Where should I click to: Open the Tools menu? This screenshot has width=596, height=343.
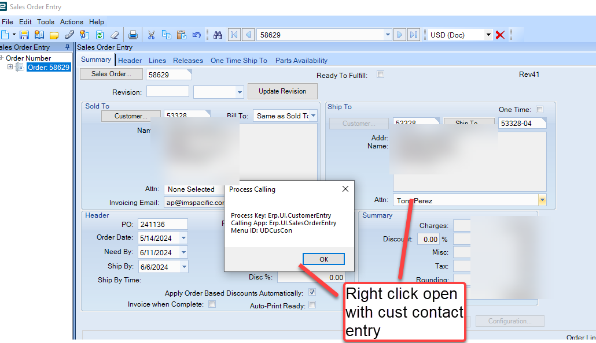[46, 21]
